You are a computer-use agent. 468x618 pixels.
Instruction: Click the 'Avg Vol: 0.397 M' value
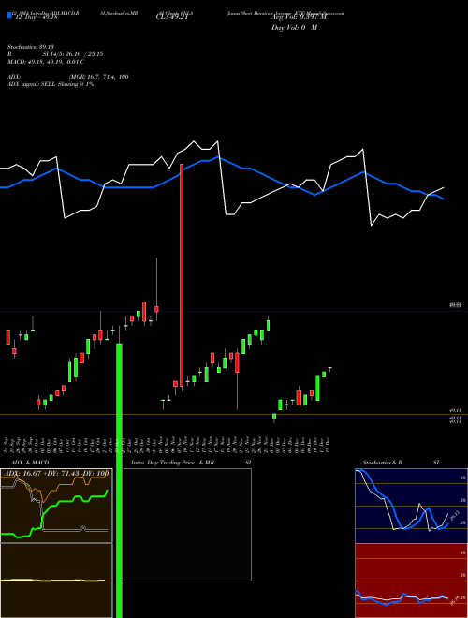(x=299, y=17)
